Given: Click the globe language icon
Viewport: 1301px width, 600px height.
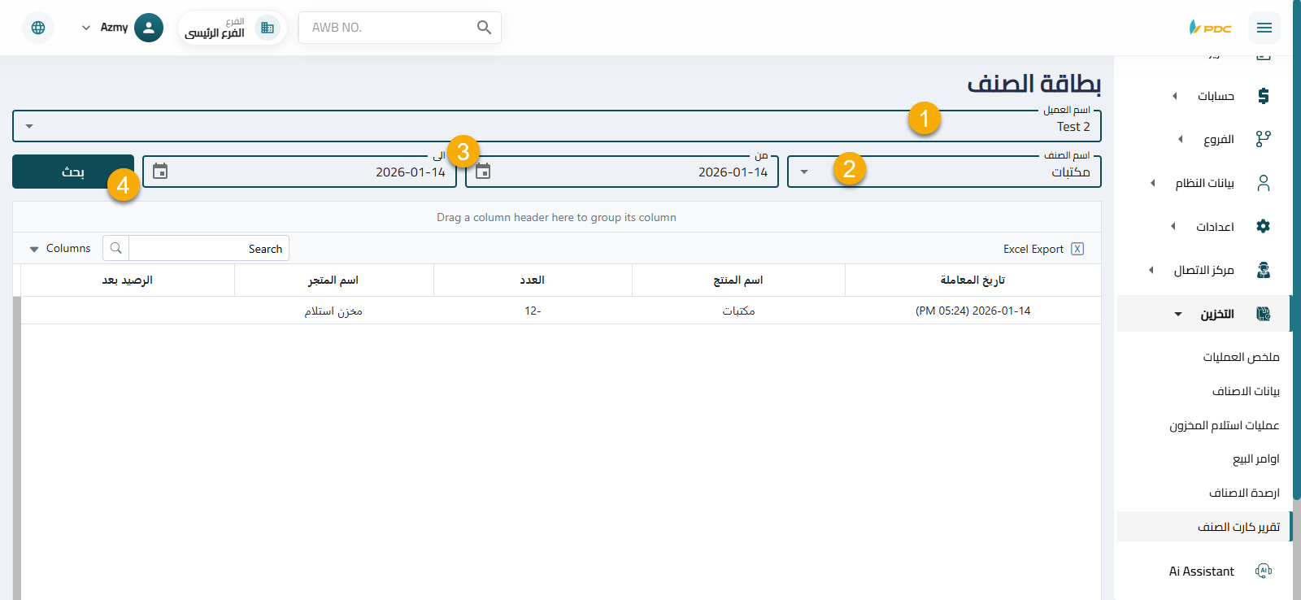Looking at the screenshot, I should click(x=38, y=28).
